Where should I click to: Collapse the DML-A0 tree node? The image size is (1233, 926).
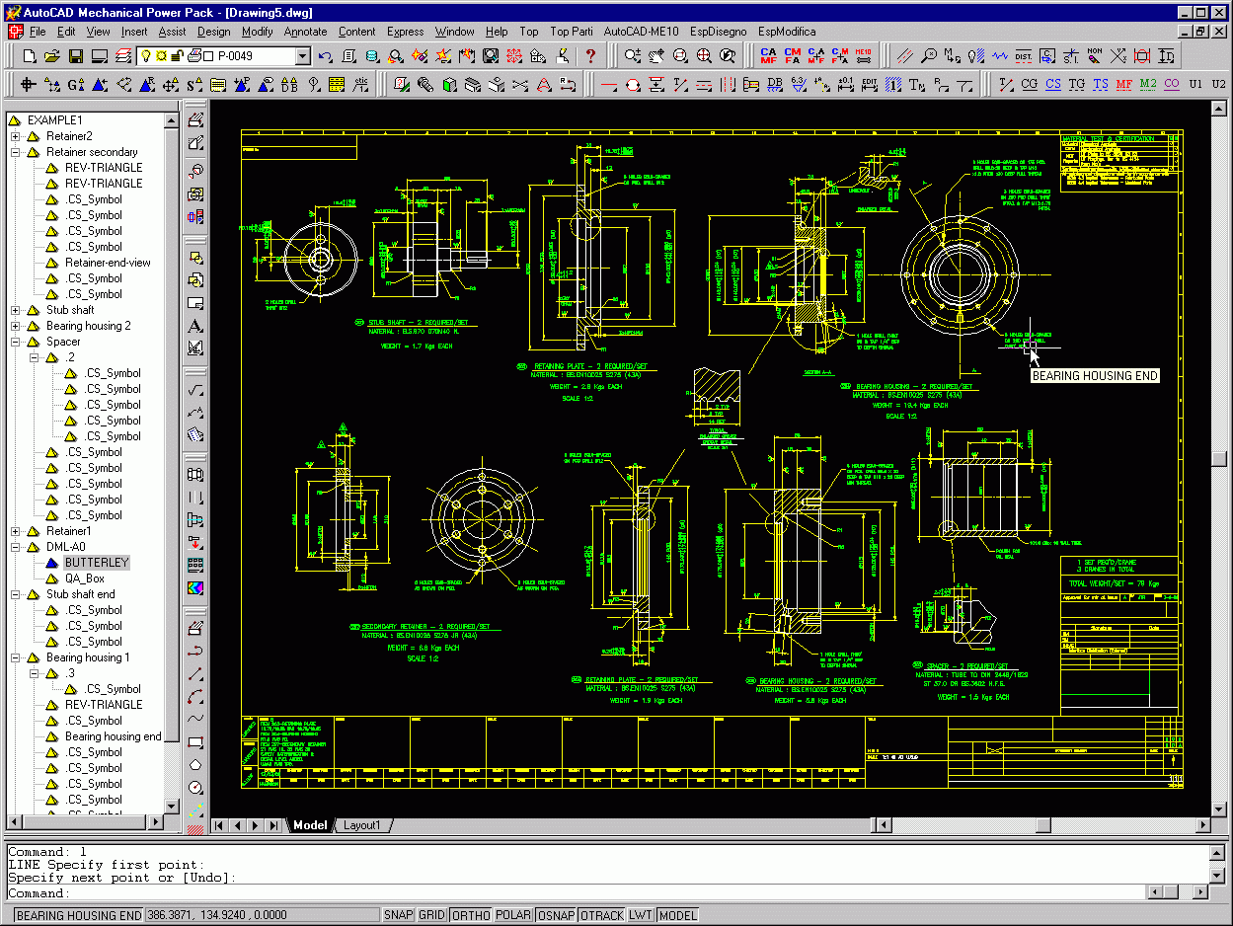point(16,547)
